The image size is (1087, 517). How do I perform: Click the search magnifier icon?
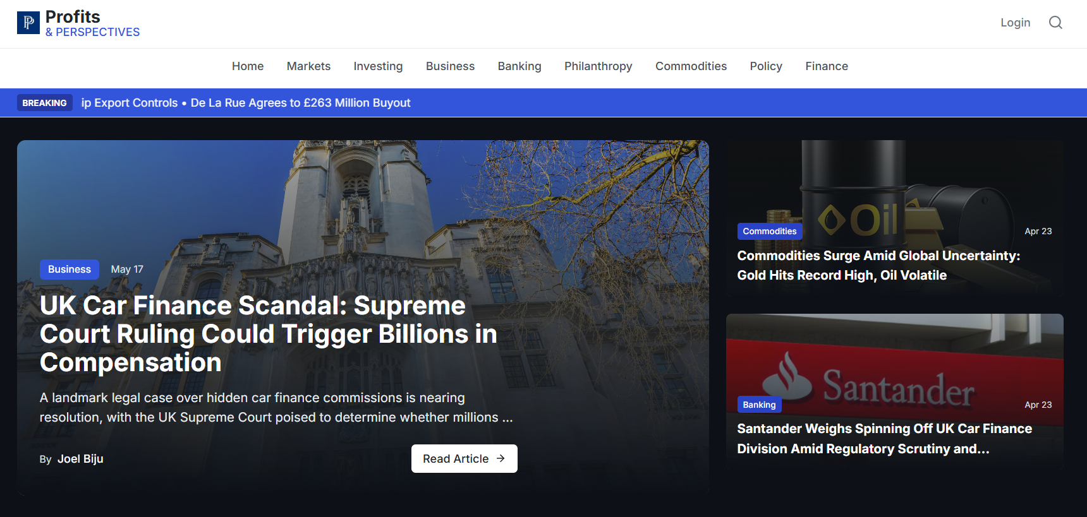(x=1055, y=23)
